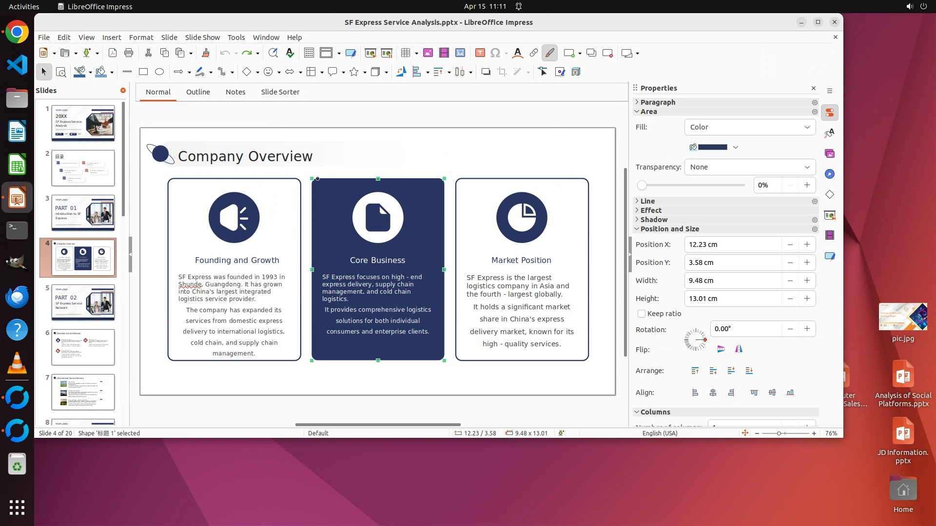936x526 pixels.
Task: Switch to the Slide Sorter tab
Action: (x=280, y=92)
